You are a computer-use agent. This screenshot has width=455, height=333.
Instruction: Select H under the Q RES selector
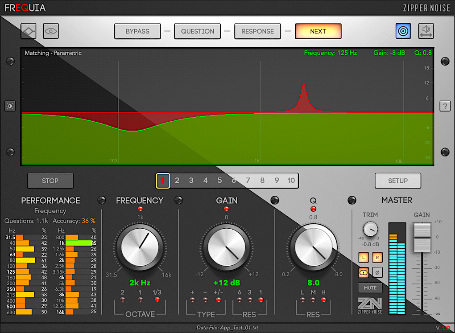324,300
